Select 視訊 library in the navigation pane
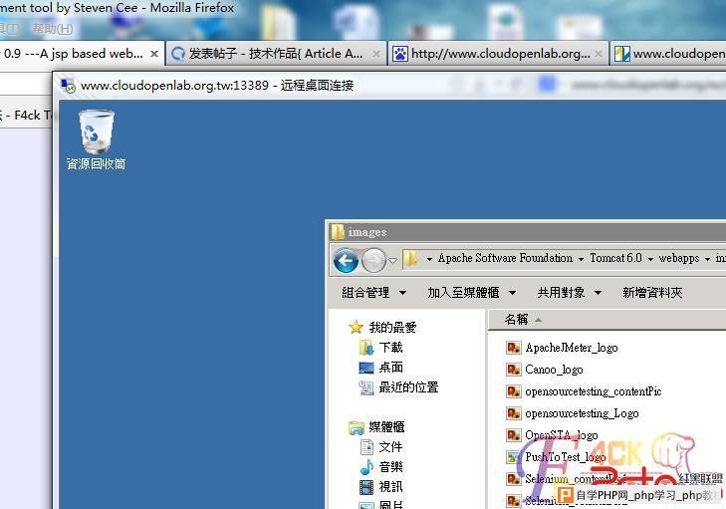The image size is (726, 509). click(390, 486)
